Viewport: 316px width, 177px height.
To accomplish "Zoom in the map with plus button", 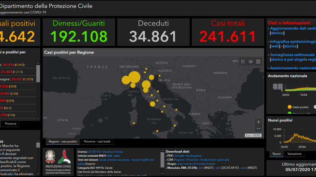I will click(x=258, y=122).
